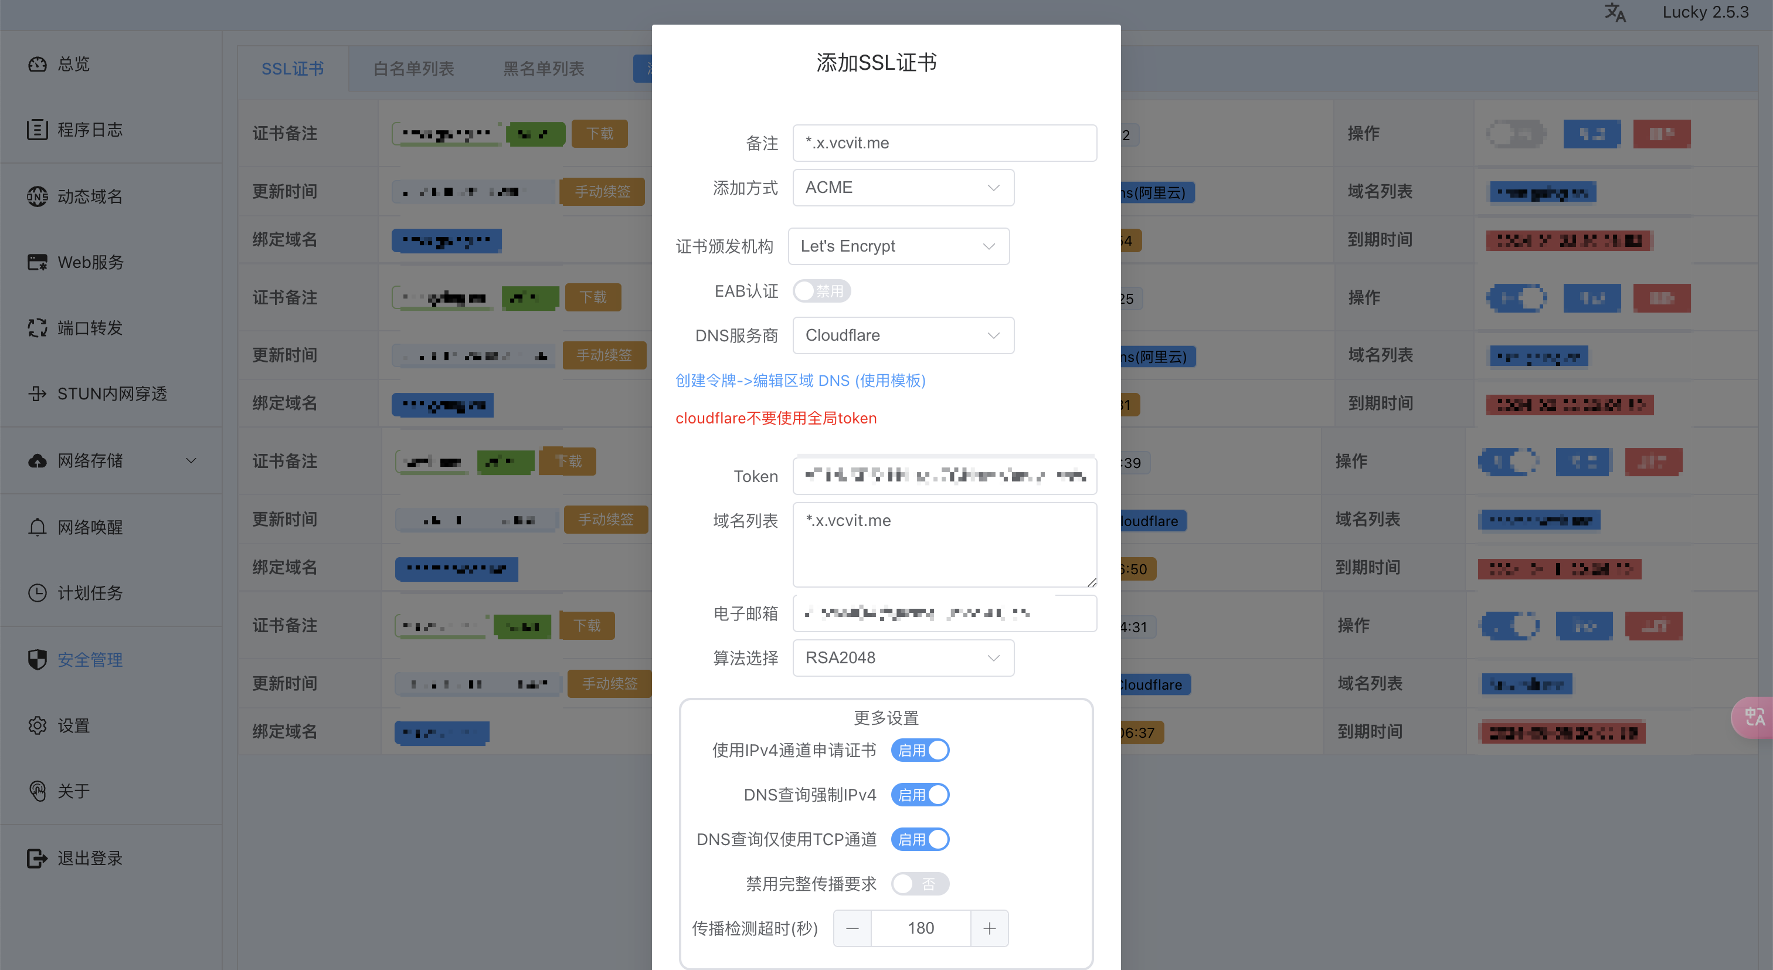Switch to the 黑名单列表 tab

pyautogui.click(x=544, y=69)
